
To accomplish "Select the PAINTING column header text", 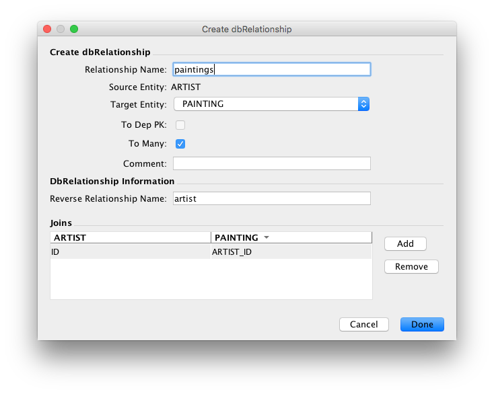I will (x=236, y=237).
